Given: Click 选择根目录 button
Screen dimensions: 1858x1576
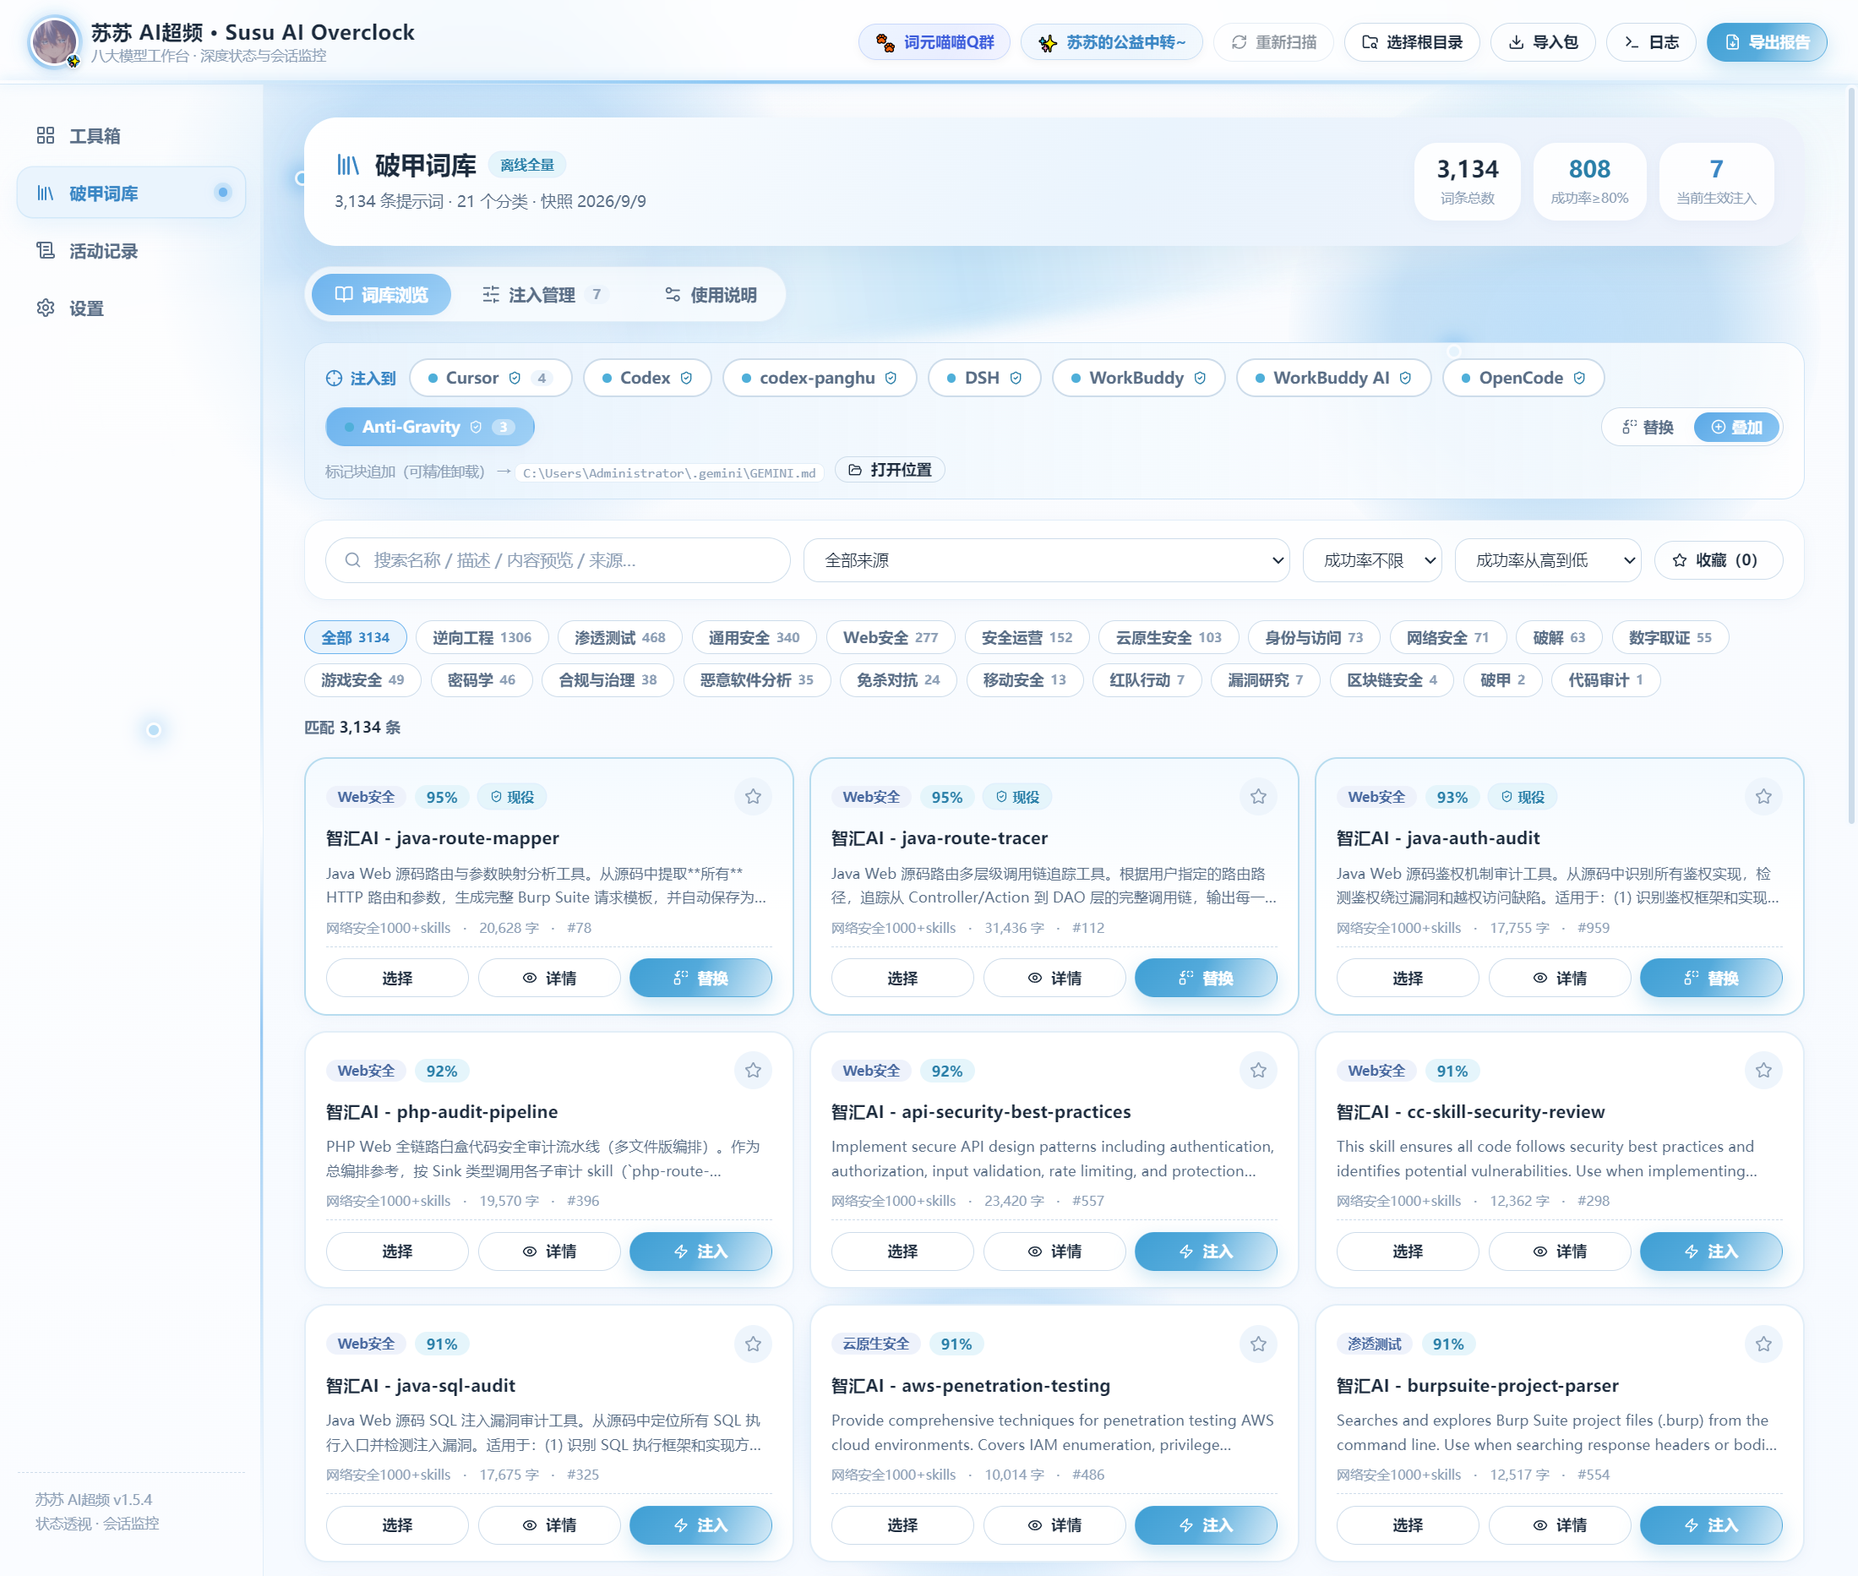Looking at the screenshot, I should coord(1411,42).
